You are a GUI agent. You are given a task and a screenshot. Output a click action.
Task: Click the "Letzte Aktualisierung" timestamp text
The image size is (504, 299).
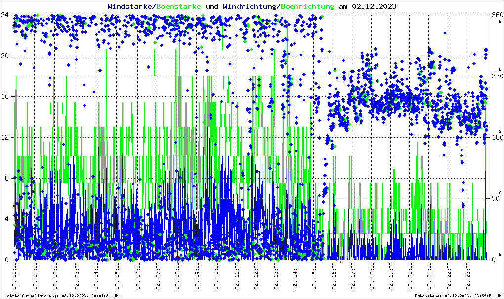tap(62, 296)
